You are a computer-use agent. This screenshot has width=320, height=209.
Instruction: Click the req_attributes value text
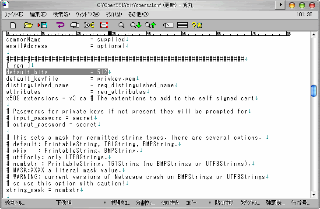tap(122, 92)
